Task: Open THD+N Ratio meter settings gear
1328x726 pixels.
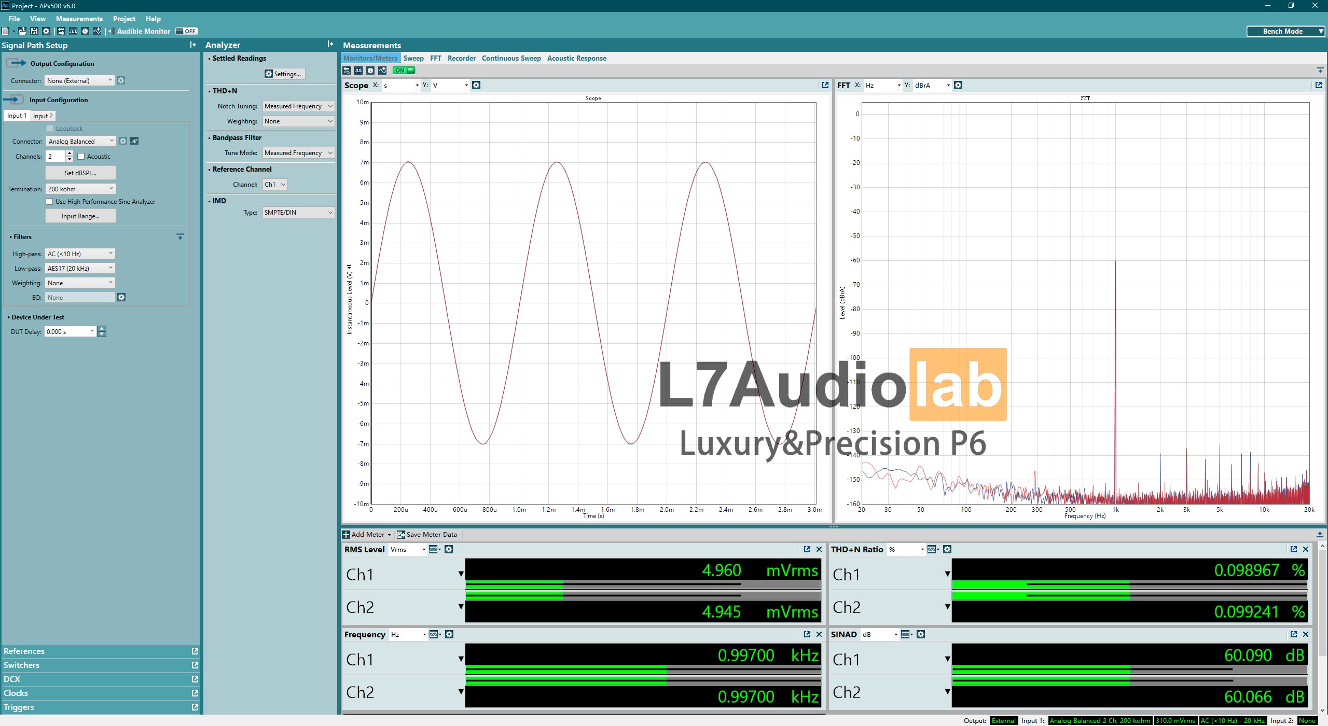Action: (x=947, y=549)
